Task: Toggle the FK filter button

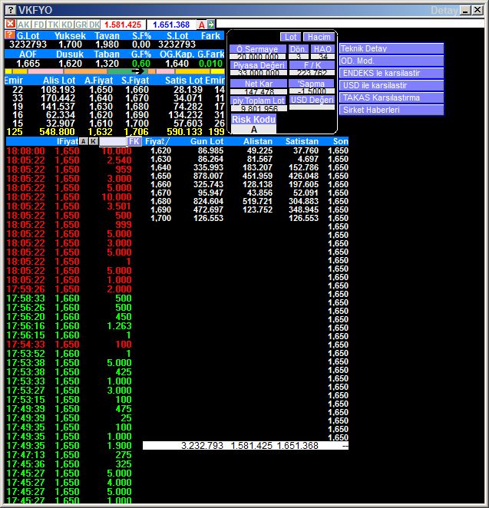Action: [x=134, y=141]
